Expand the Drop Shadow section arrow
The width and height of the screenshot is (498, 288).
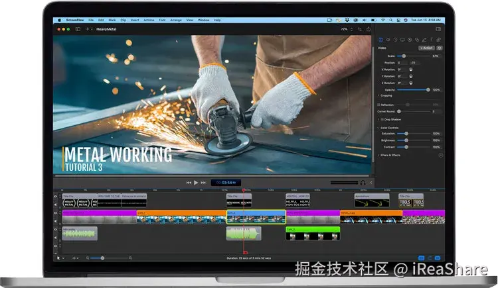(378, 119)
